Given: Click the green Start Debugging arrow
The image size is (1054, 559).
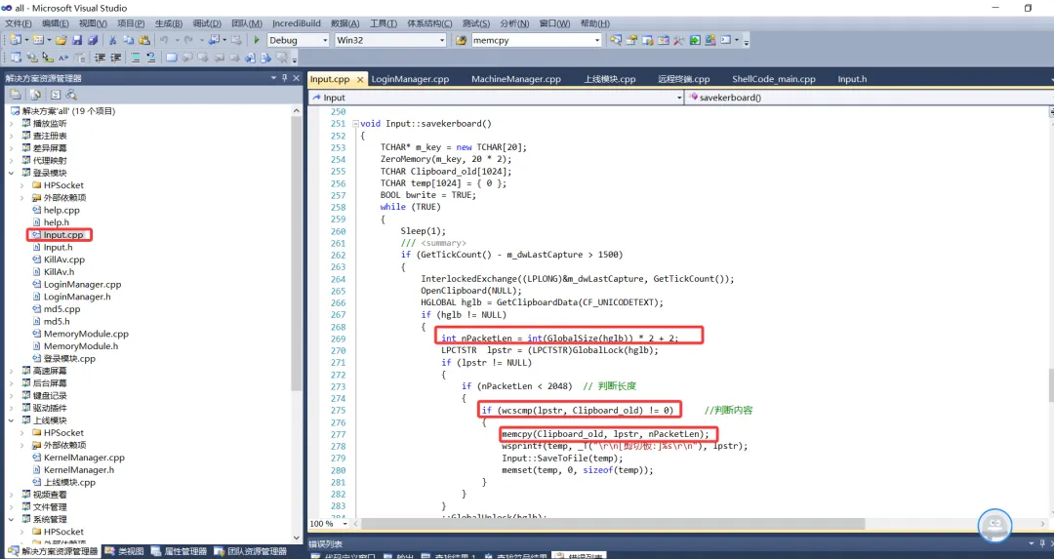Looking at the screenshot, I should pos(256,40).
